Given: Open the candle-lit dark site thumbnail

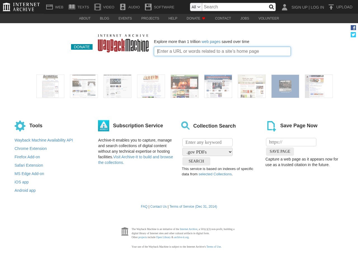Looking at the screenshot, I should [x=185, y=86].
